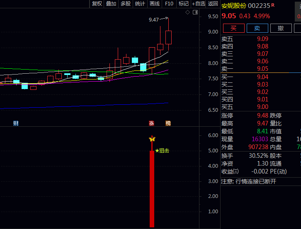Click the latest red candlestick
301x229 pixels.
tap(169, 37)
